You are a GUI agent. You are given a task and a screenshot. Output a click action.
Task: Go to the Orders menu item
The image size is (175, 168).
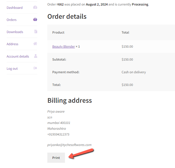[x=12, y=20]
